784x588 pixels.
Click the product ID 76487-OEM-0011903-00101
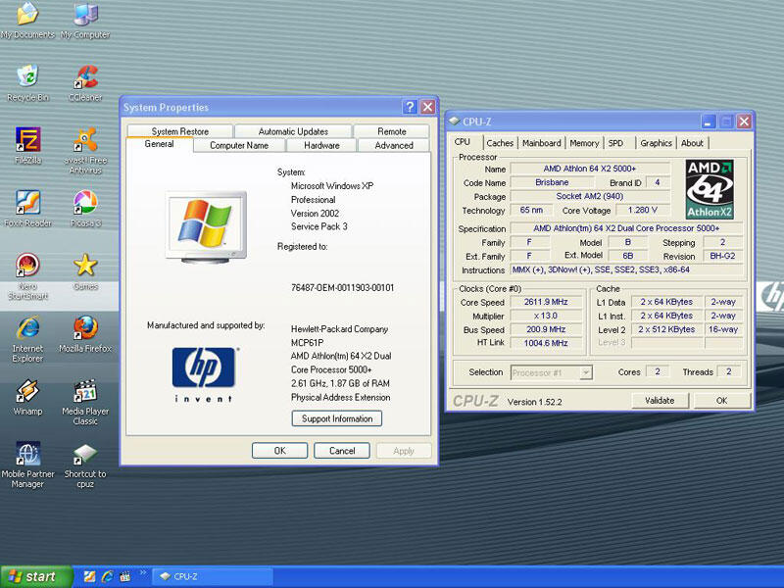[342, 287]
